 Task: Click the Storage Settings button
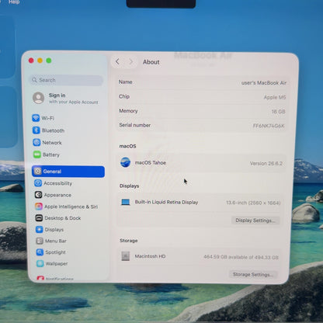pyautogui.click(x=253, y=274)
